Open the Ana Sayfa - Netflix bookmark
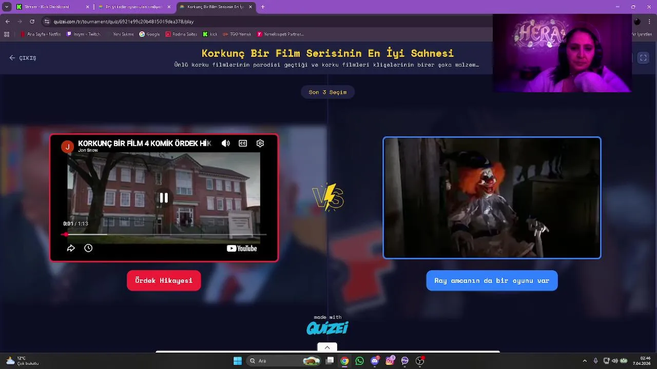This screenshot has width=657, height=369. click(41, 34)
